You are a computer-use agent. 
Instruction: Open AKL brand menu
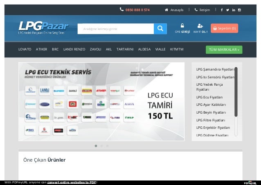(109, 49)
